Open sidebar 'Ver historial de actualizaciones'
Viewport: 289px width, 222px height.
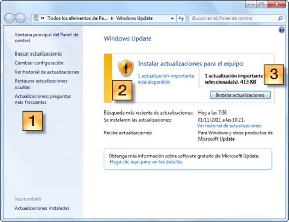(47, 72)
